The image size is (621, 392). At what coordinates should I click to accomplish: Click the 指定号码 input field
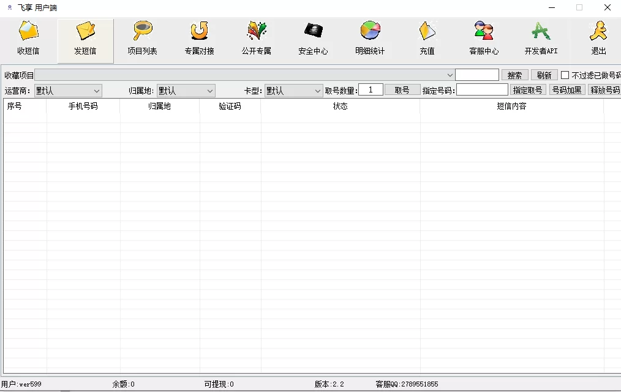pos(482,90)
